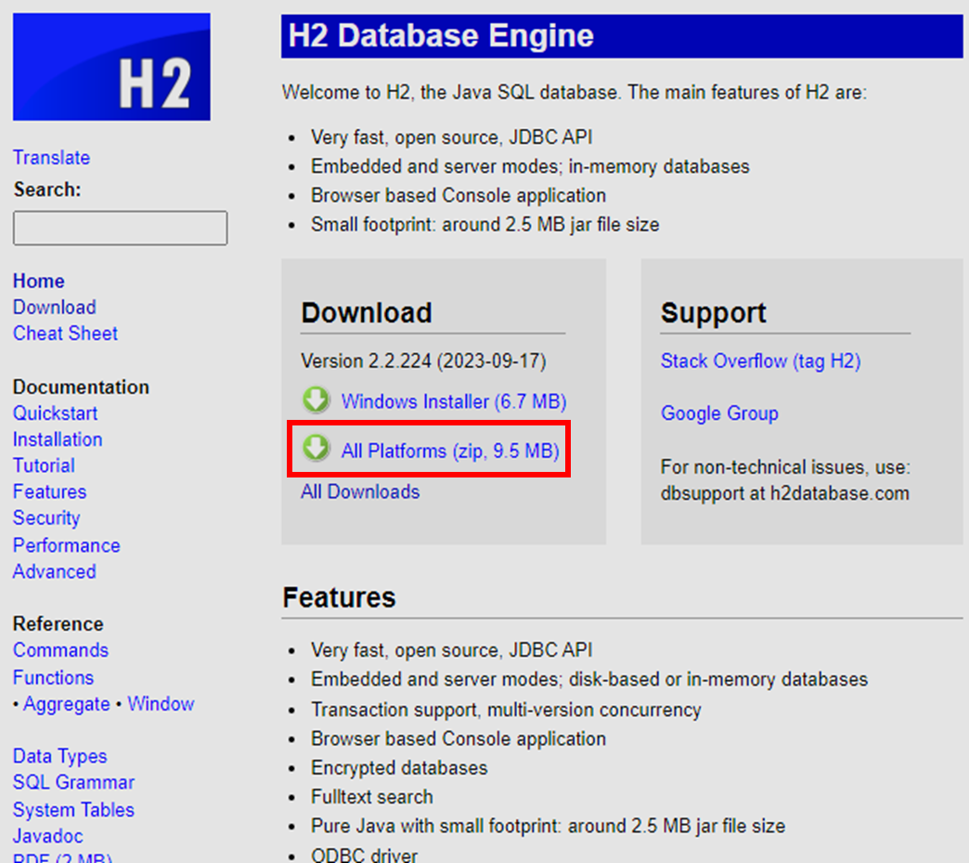Click the Fulltext search bullet text
969x863 pixels.
(x=372, y=797)
